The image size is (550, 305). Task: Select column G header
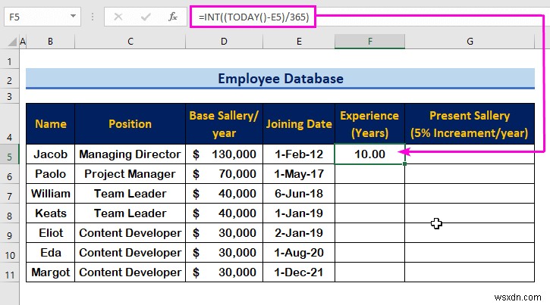(470, 42)
